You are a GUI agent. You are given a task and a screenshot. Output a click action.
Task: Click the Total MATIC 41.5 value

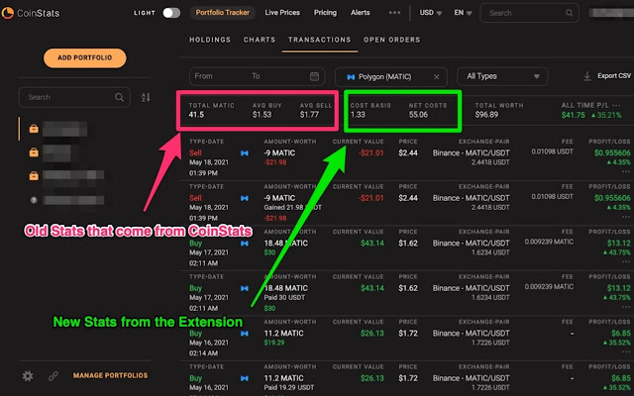pos(196,115)
